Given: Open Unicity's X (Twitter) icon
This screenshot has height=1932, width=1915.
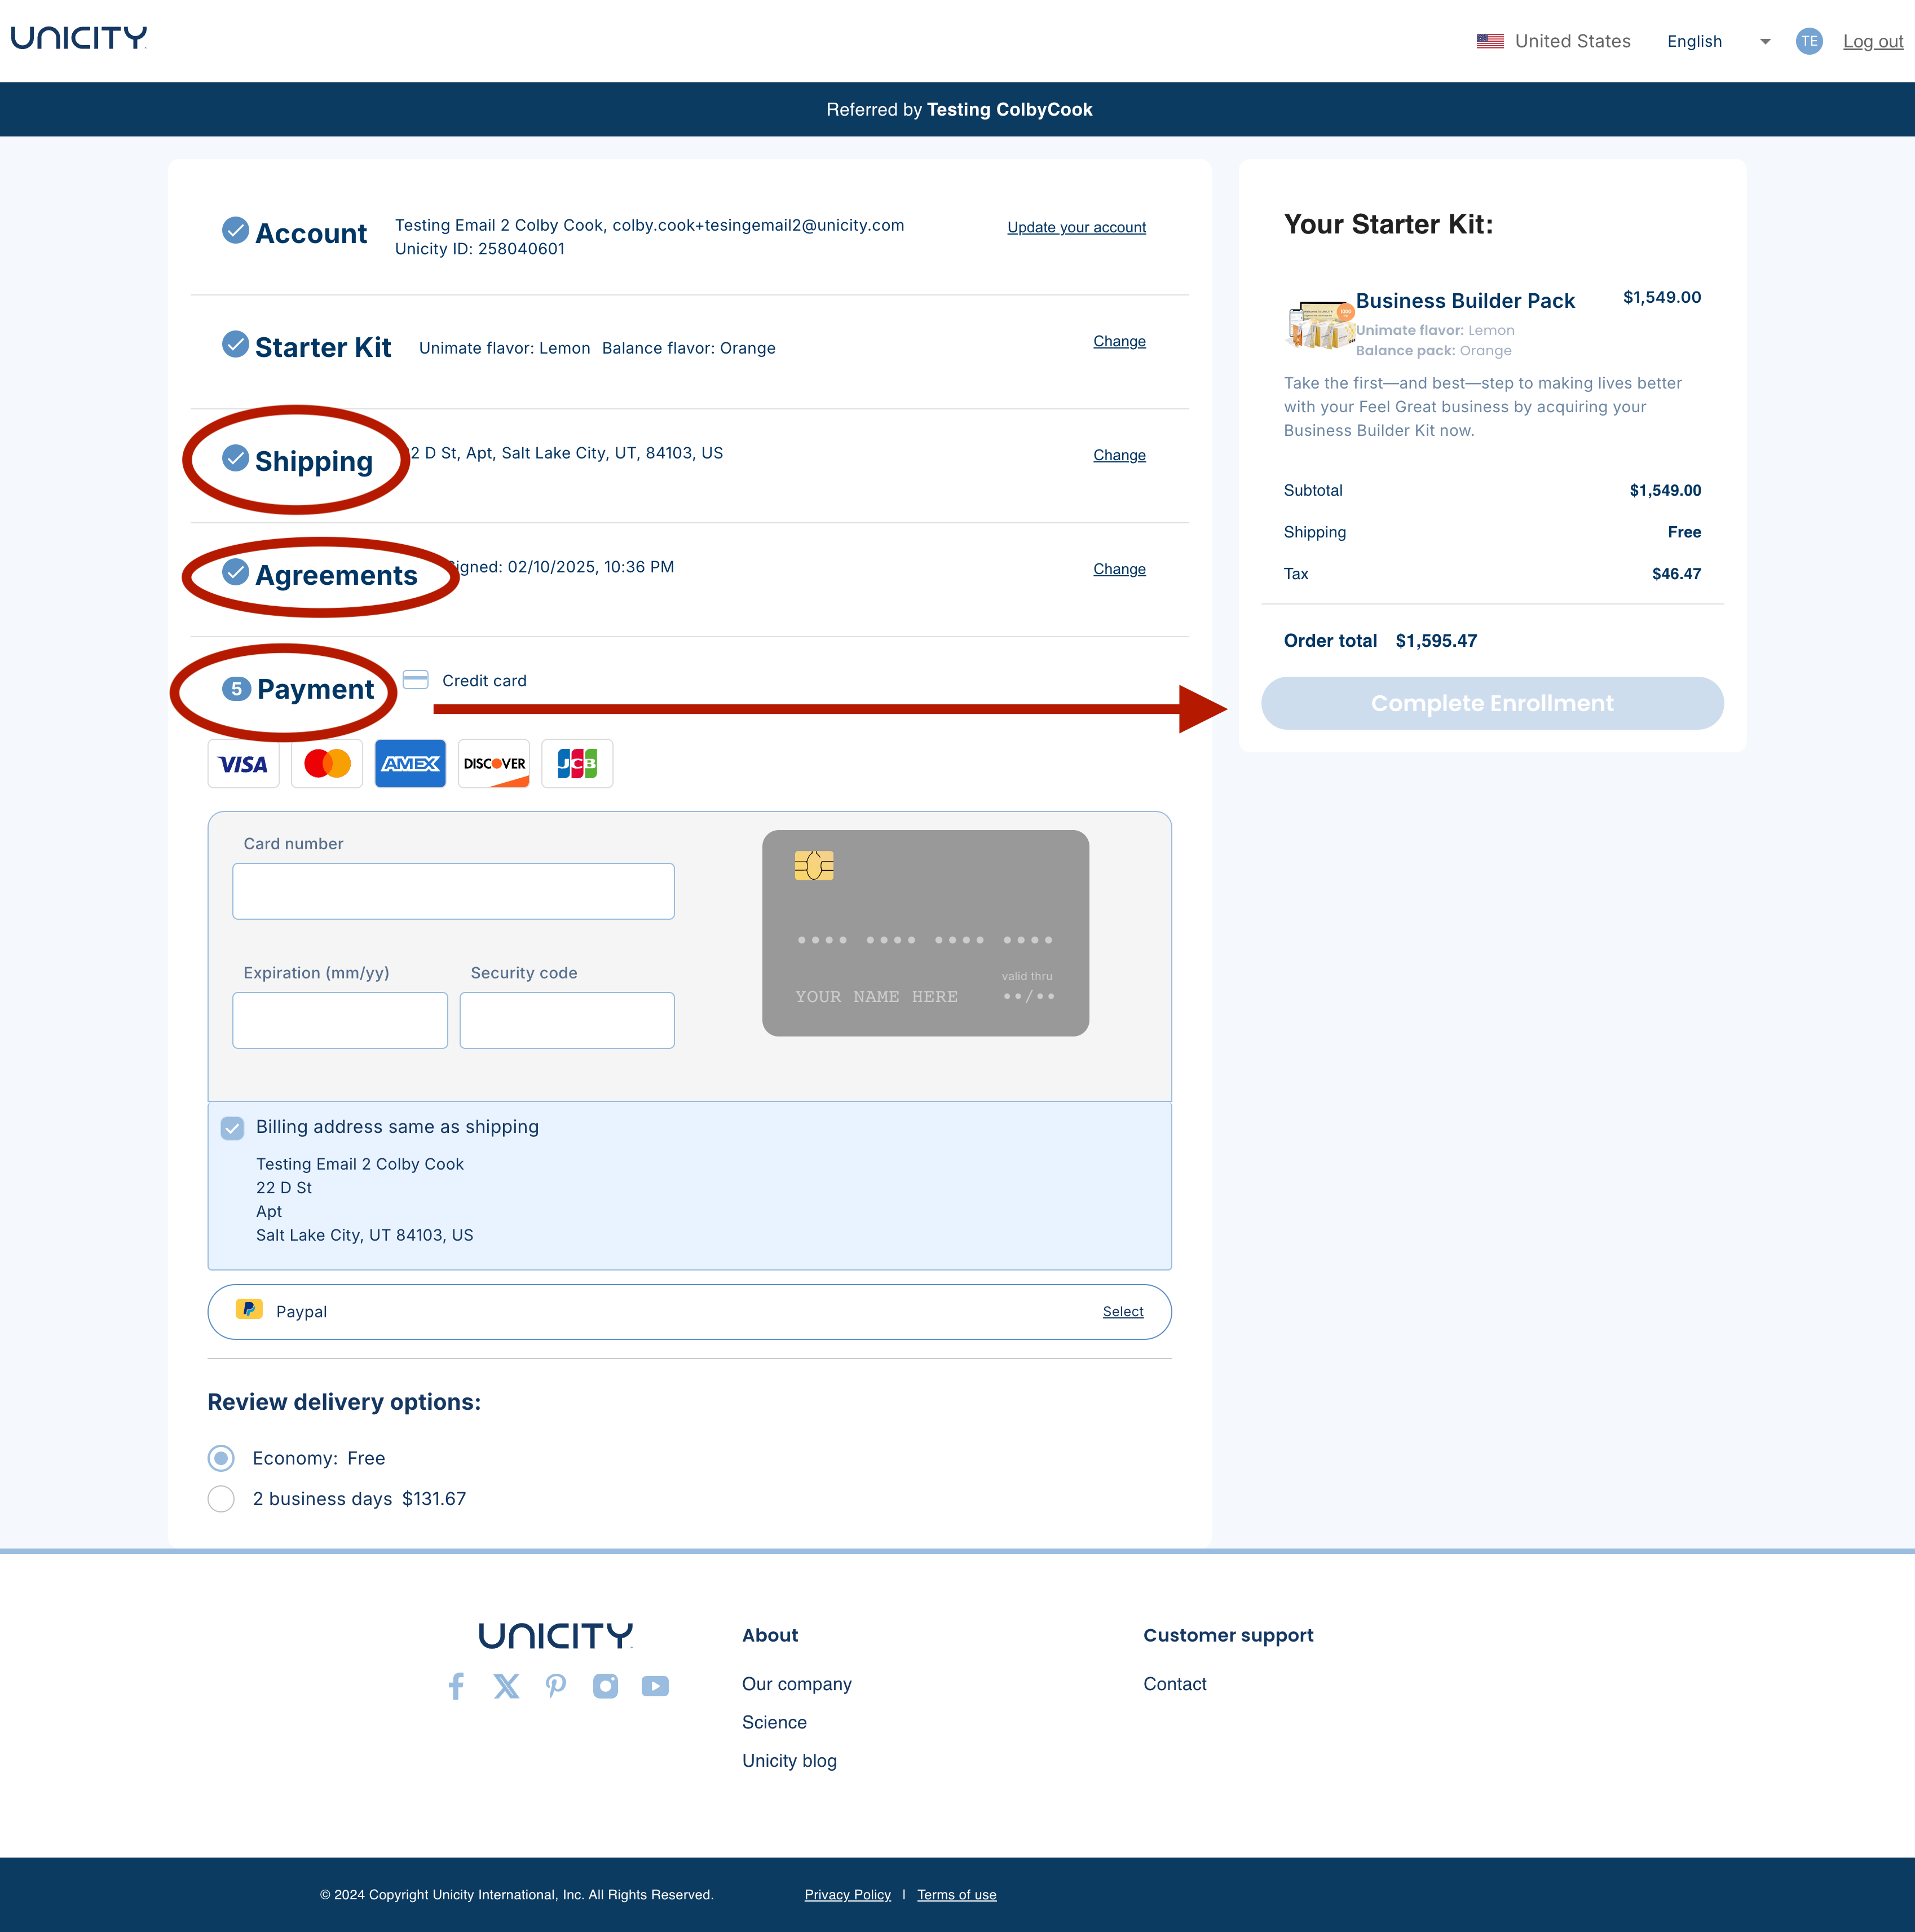Looking at the screenshot, I should 506,1686.
